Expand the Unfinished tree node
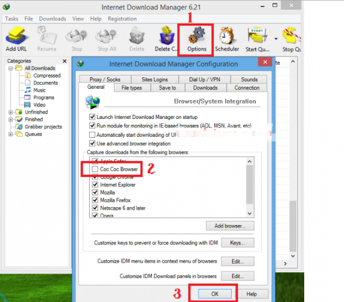Image resolution: width=344 pixels, height=302 pixels. point(11,112)
